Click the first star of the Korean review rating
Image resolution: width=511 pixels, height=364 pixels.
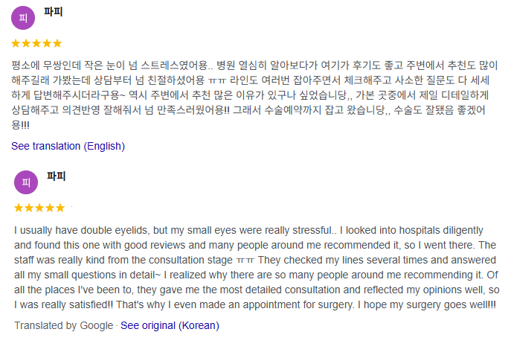point(16,44)
